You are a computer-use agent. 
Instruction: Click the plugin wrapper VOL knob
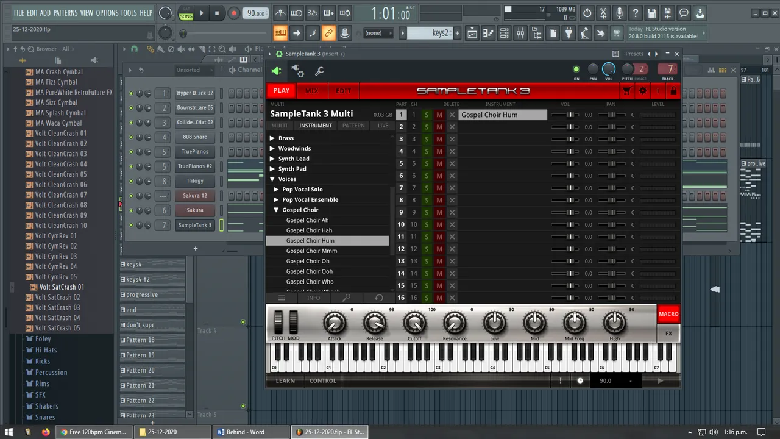(609, 70)
